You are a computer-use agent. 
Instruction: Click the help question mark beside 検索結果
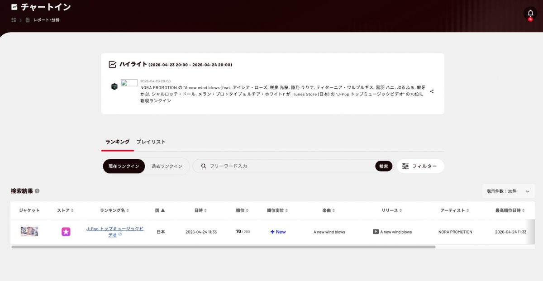pos(37,191)
